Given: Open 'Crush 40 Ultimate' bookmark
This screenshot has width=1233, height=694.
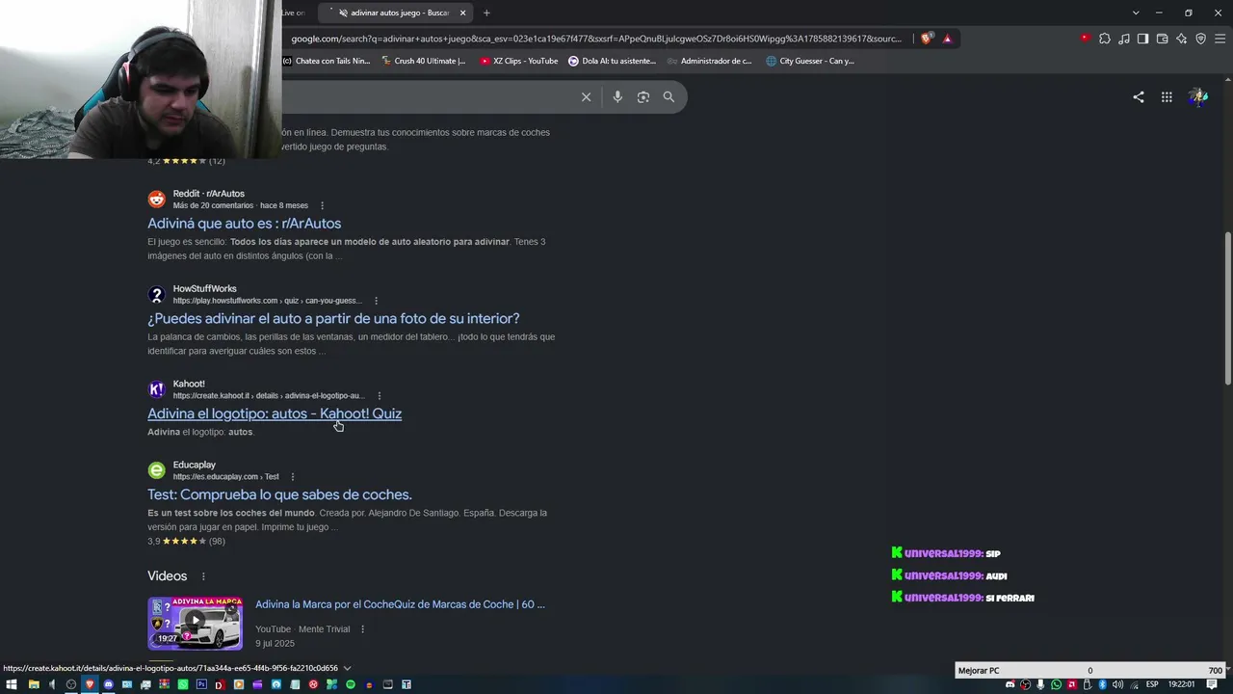Looking at the screenshot, I should click(x=423, y=61).
